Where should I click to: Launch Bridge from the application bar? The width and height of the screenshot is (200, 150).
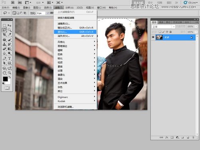(13, 2)
